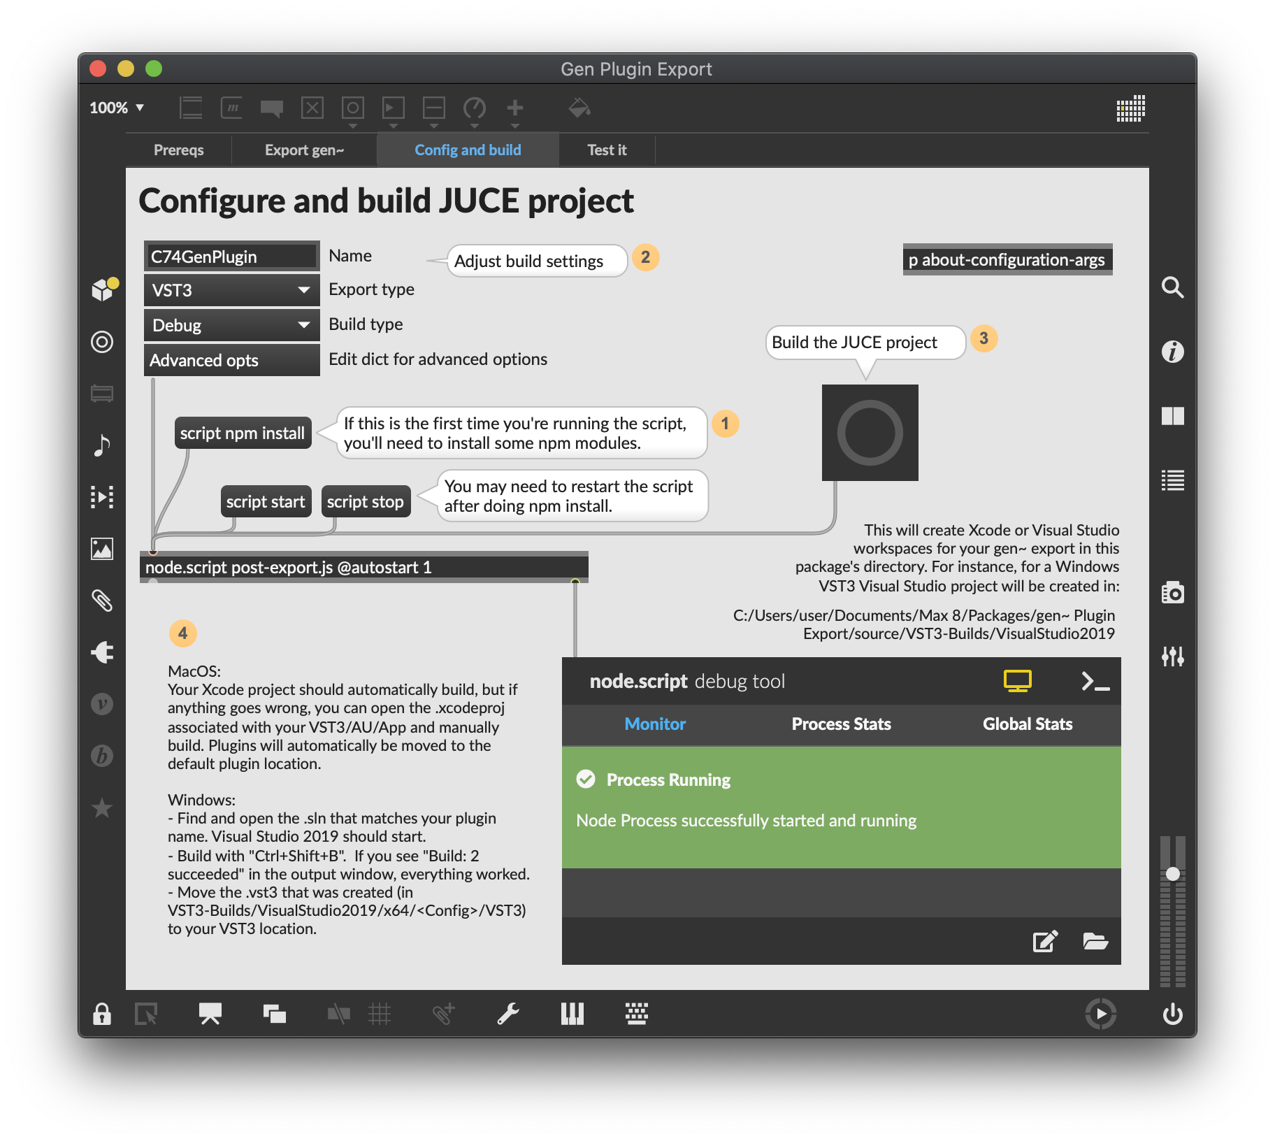The width and height of the screenshot is (1275, 1141).
Task: Open the star favorites in left sidebar
Action: coord(102,808)
